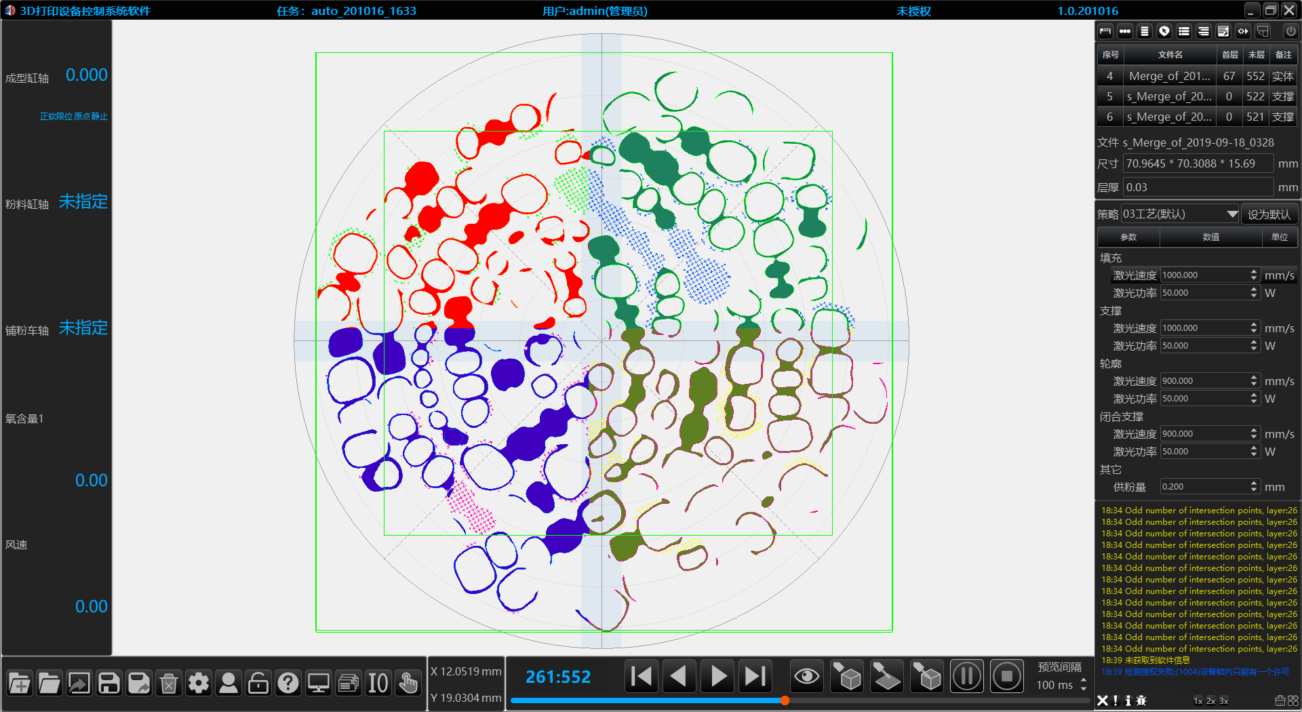The width and height of the screenshot is (1302, 712).
Task: Play layer preview forward
Action: click(x=717, y=676)
